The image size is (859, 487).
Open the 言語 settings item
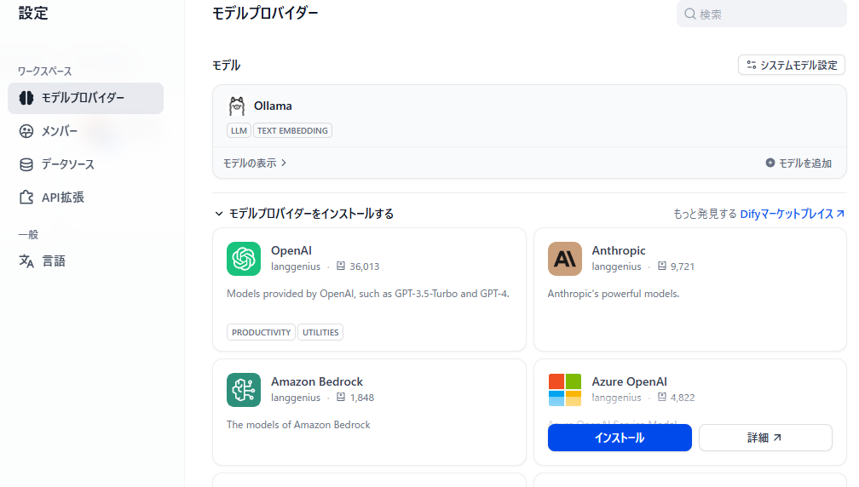(85, 261)
